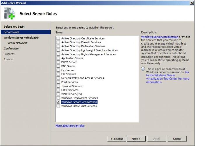This screenshot has width=210, height=146.
Task: Select the Terminal Services role label
Action: [72, 86]
